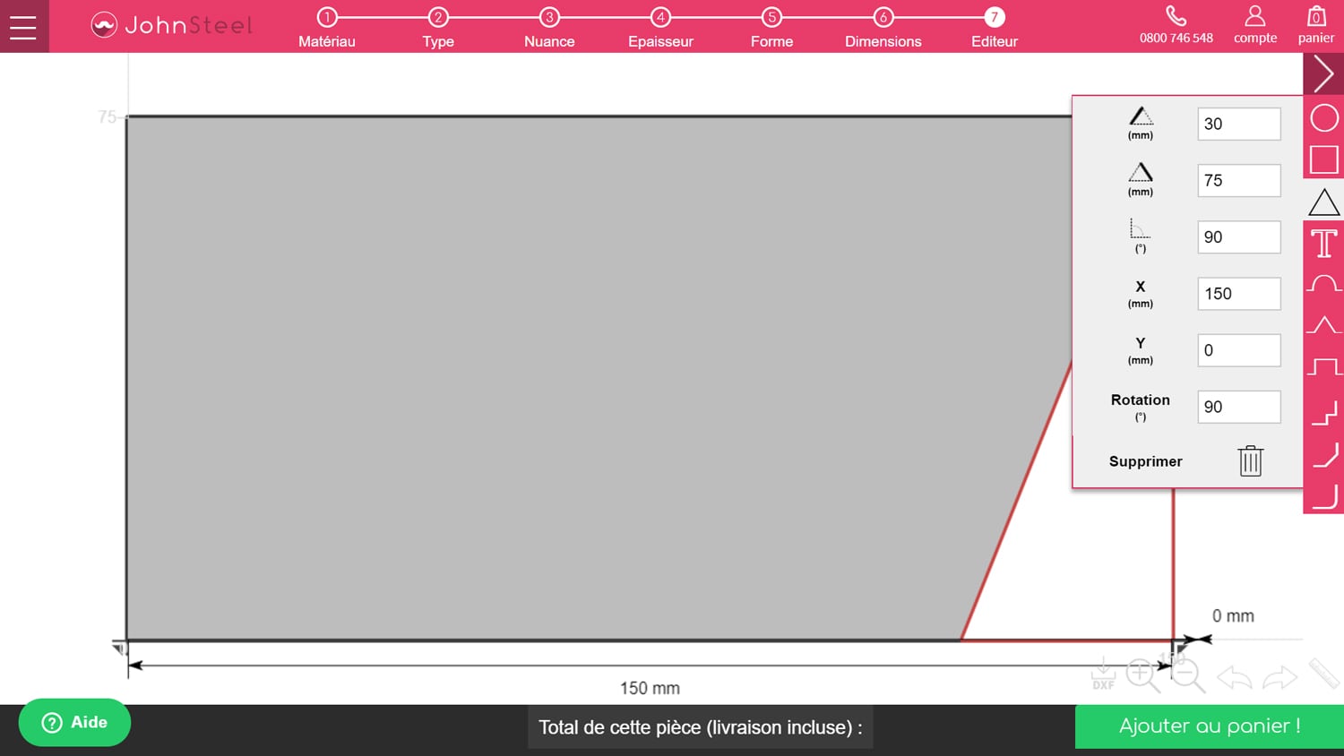Download the DXF file
Image resolution: width=1344 pixels, height=756 pixels.
(x=1103, y=674)
